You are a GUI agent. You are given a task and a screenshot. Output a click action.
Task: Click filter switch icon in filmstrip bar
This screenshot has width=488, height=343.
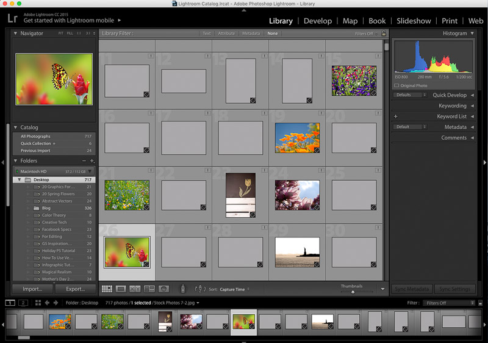tap(480, 303)
